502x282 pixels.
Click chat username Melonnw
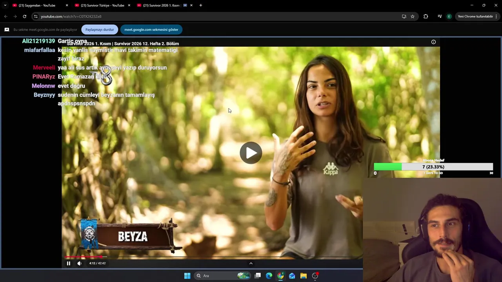point(44,86)
